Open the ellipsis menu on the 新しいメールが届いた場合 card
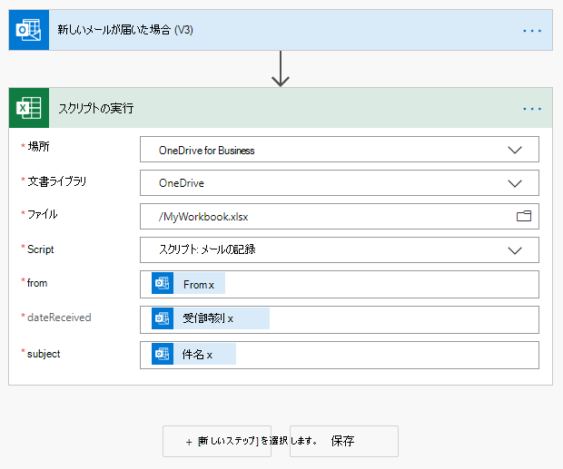Viewport: 563px width, 469px height. [x=532, y=31]
